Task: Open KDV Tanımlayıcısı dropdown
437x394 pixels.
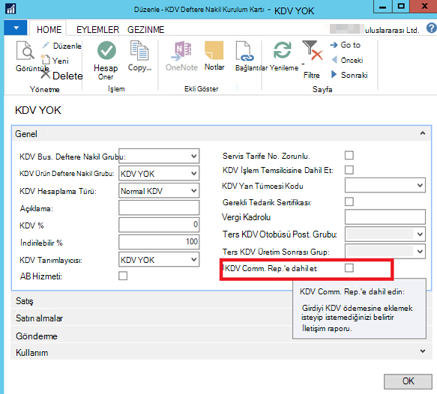Action: coord(194,259)
